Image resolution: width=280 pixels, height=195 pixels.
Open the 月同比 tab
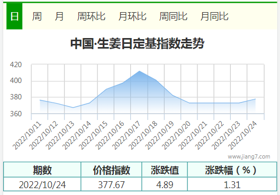(214, 16)
